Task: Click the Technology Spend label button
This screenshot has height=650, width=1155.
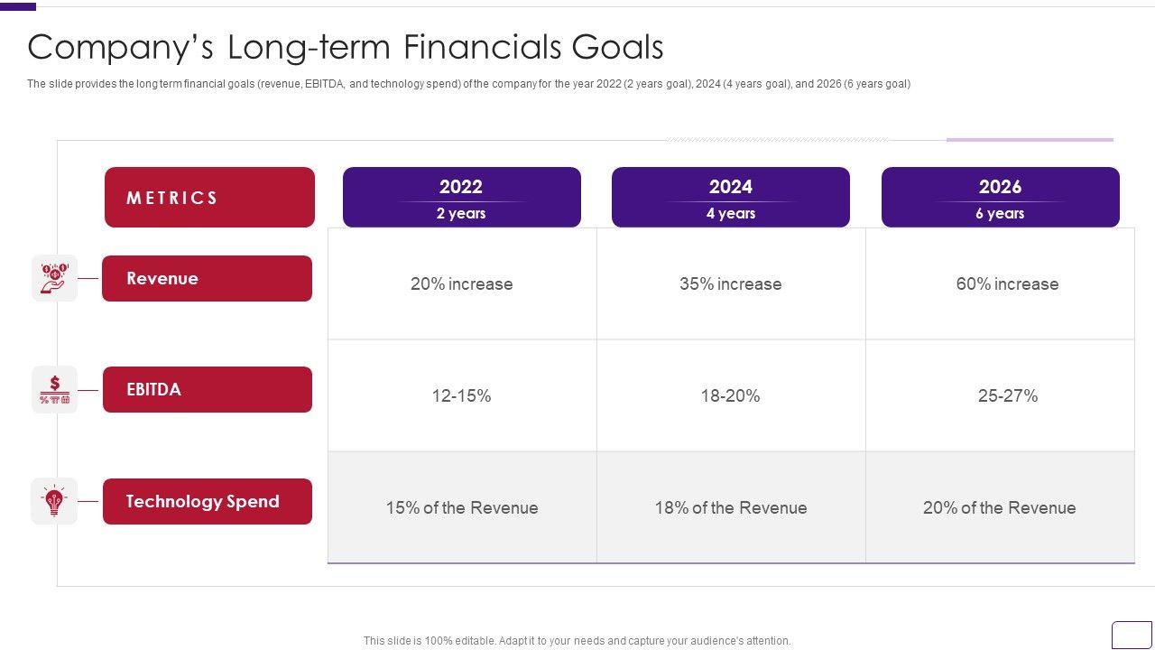Action: pos(207,502)
